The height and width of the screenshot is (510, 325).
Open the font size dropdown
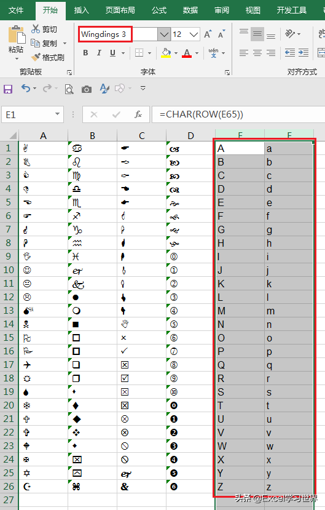194,34
